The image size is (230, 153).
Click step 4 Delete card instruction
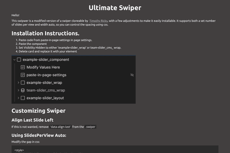coord(48,51)
